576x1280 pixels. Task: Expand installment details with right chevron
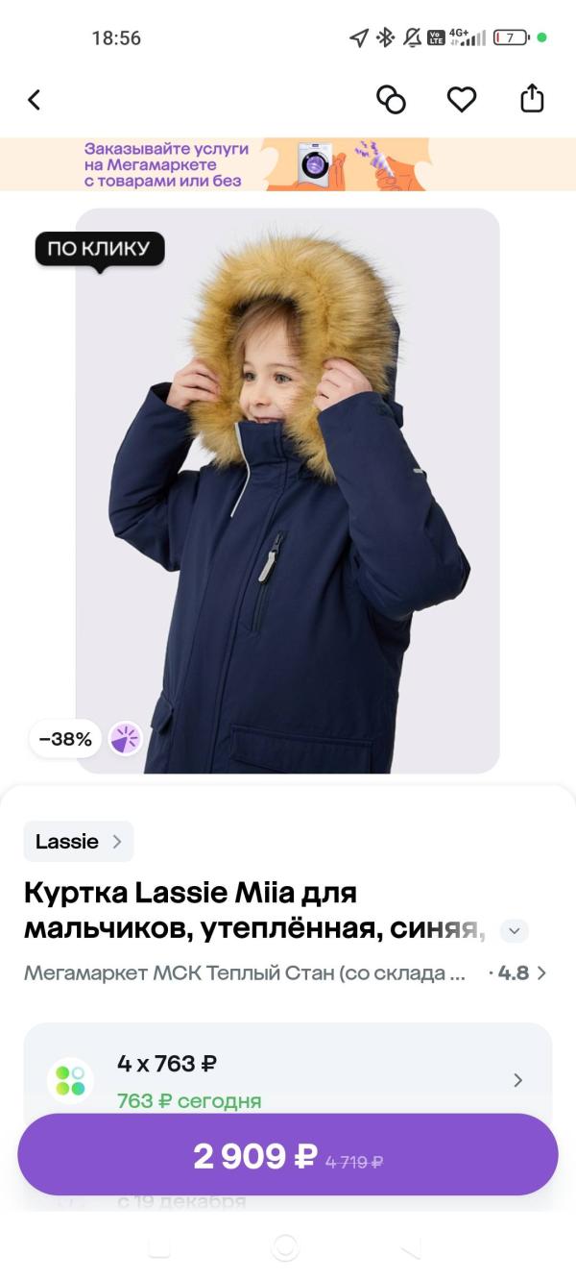[x=518, y=1080]
